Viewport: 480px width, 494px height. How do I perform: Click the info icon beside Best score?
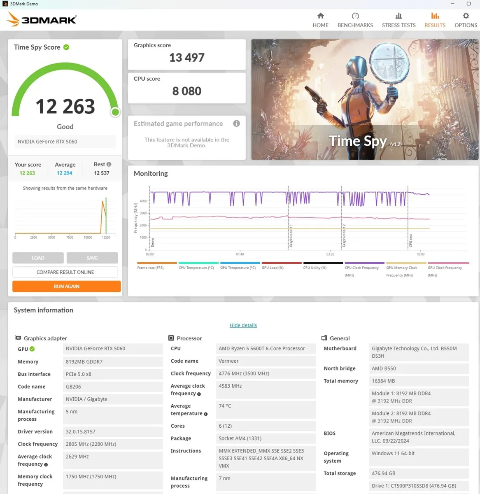coord(108,164)
